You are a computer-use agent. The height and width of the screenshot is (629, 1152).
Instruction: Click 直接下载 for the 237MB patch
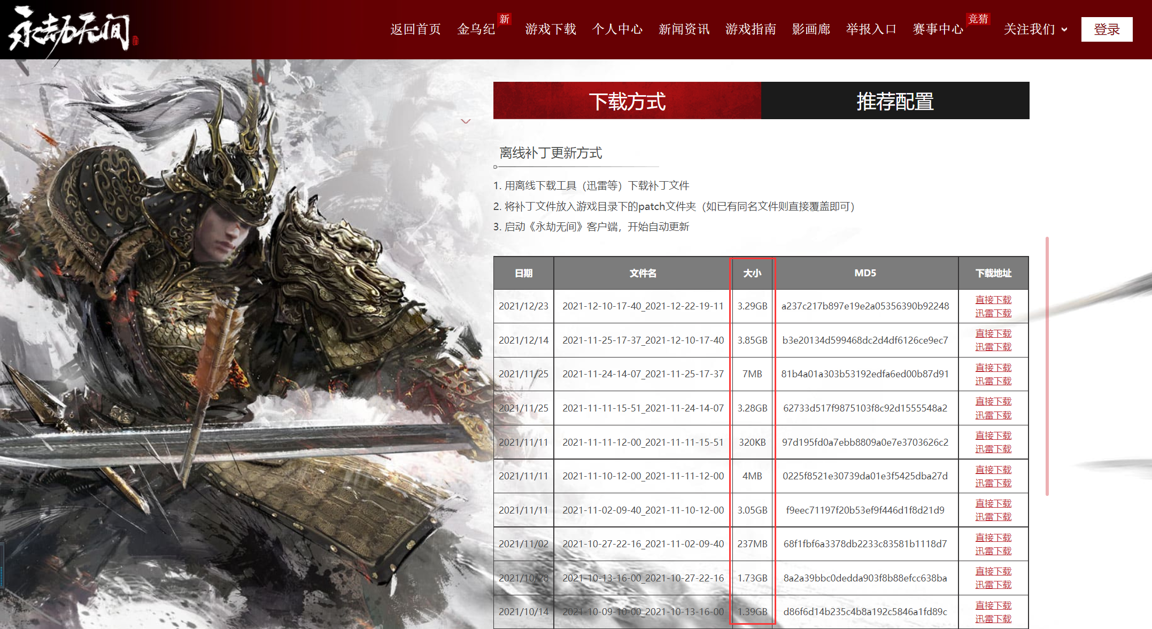coord(993,538)
